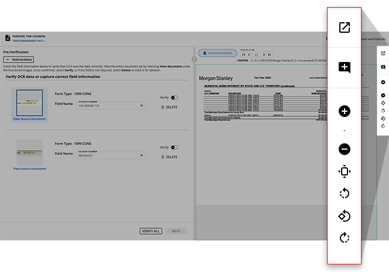Click the Verify All button
This screenshot has height=272, width=389.
tap(151, 231)
